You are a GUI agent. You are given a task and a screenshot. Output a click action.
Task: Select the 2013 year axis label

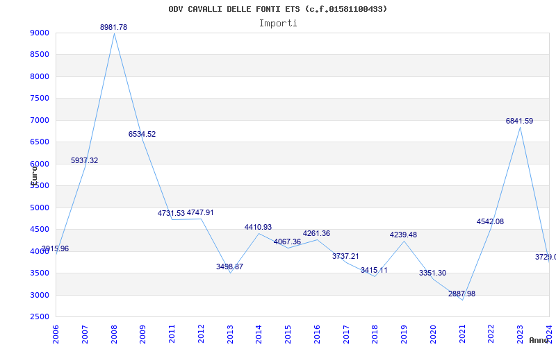pyautogui.click(x=230, y=335)
